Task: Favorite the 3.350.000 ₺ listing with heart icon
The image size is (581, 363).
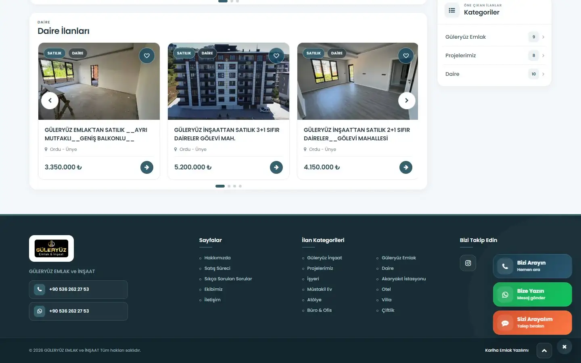Action: (147, 56)
